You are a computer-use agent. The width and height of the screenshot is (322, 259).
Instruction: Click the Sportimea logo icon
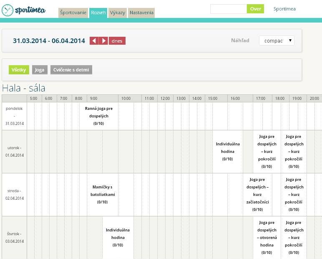(x=8, y=10)
